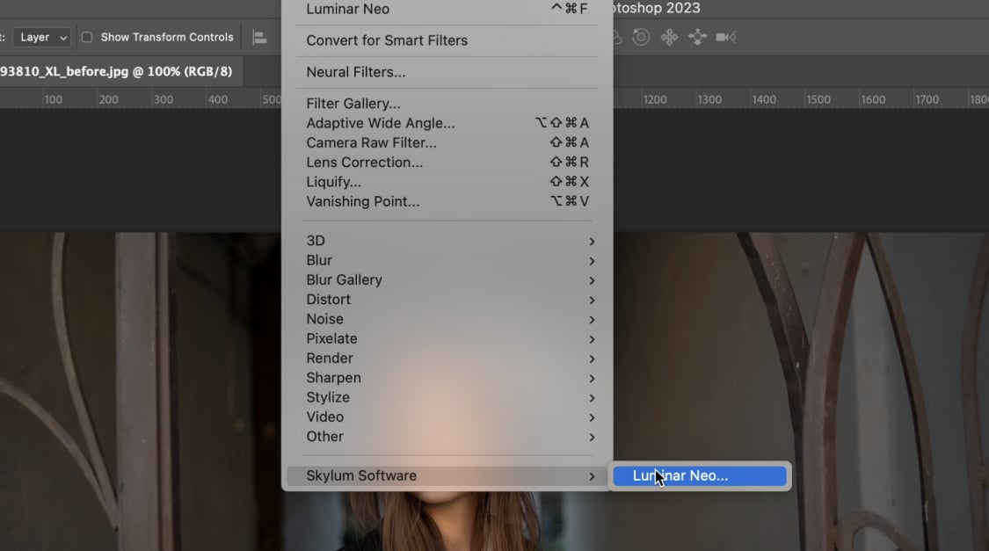The image size is (989, 551).
Task: Expand the Stylize submenu
Action: (x=447, y=397)
